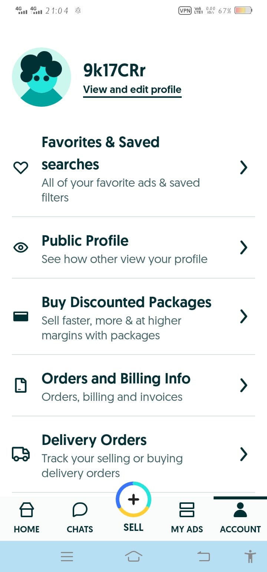Tap Android back navigation button
This screenshot has width=267, height=572.
click(204, 556)
